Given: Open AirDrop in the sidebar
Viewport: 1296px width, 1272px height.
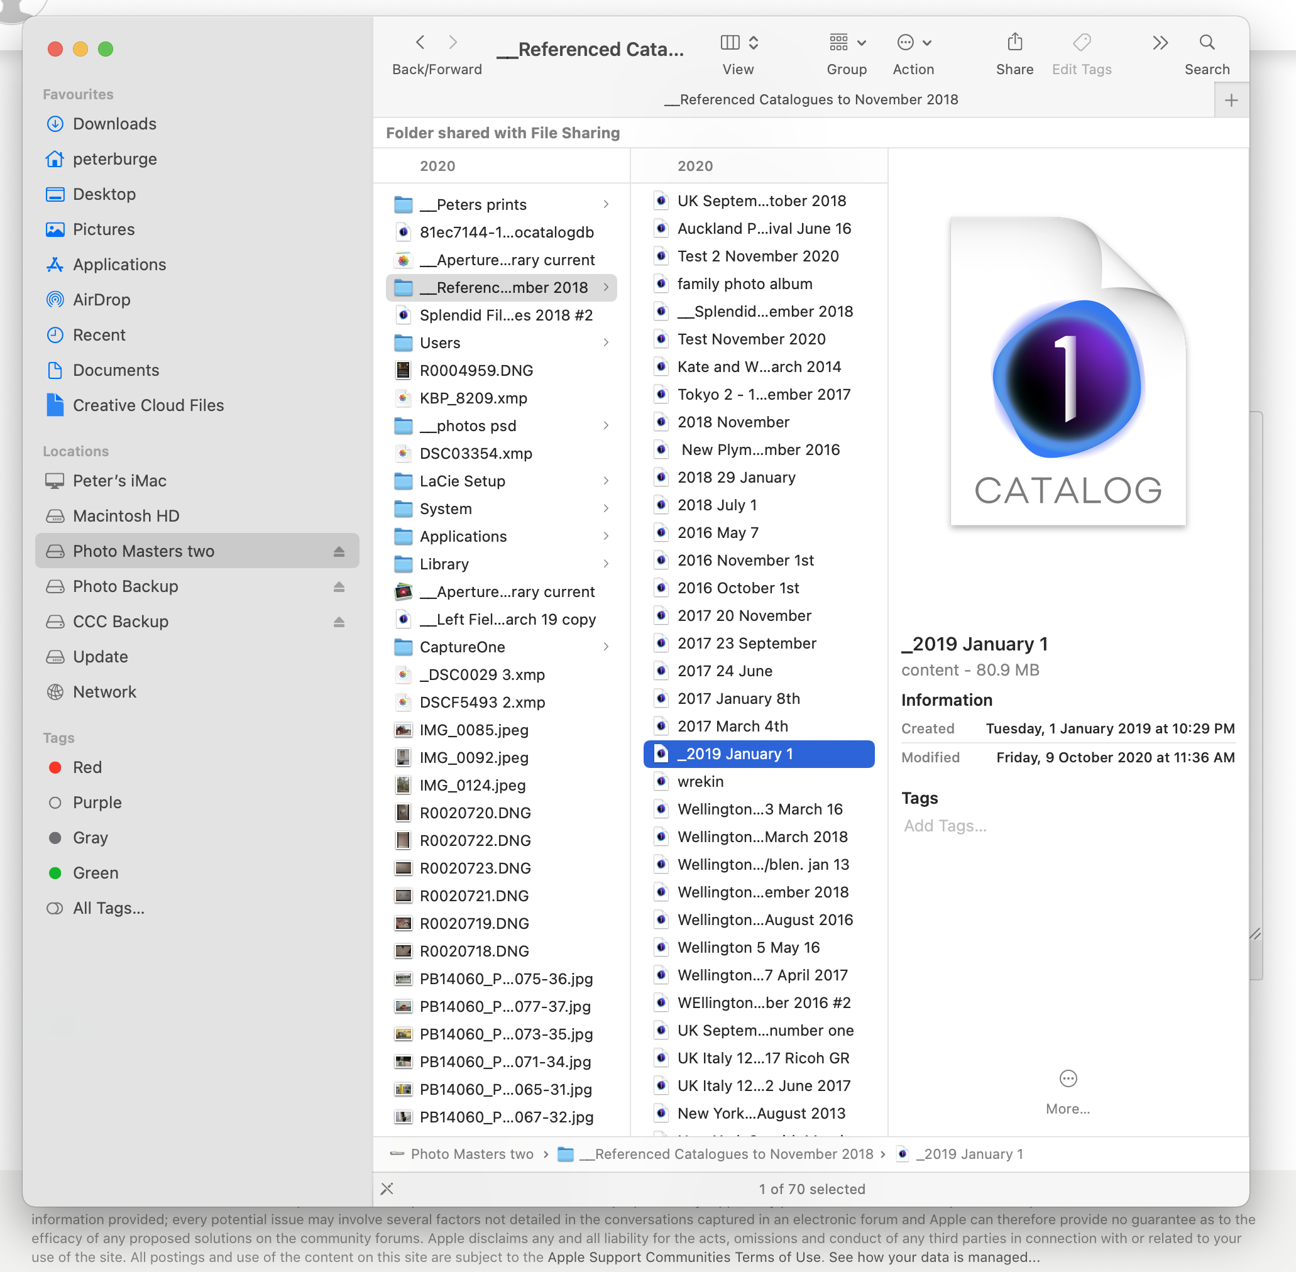Looking at the screenshot, I should 101,299.
